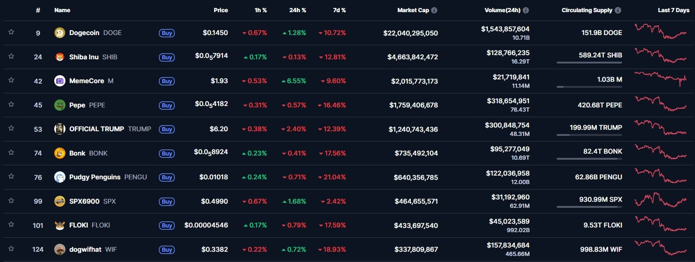Viewport: 695px width, 262px height.
Task: Click the Market Cap info icon
Action: click(x=434, y=10)
